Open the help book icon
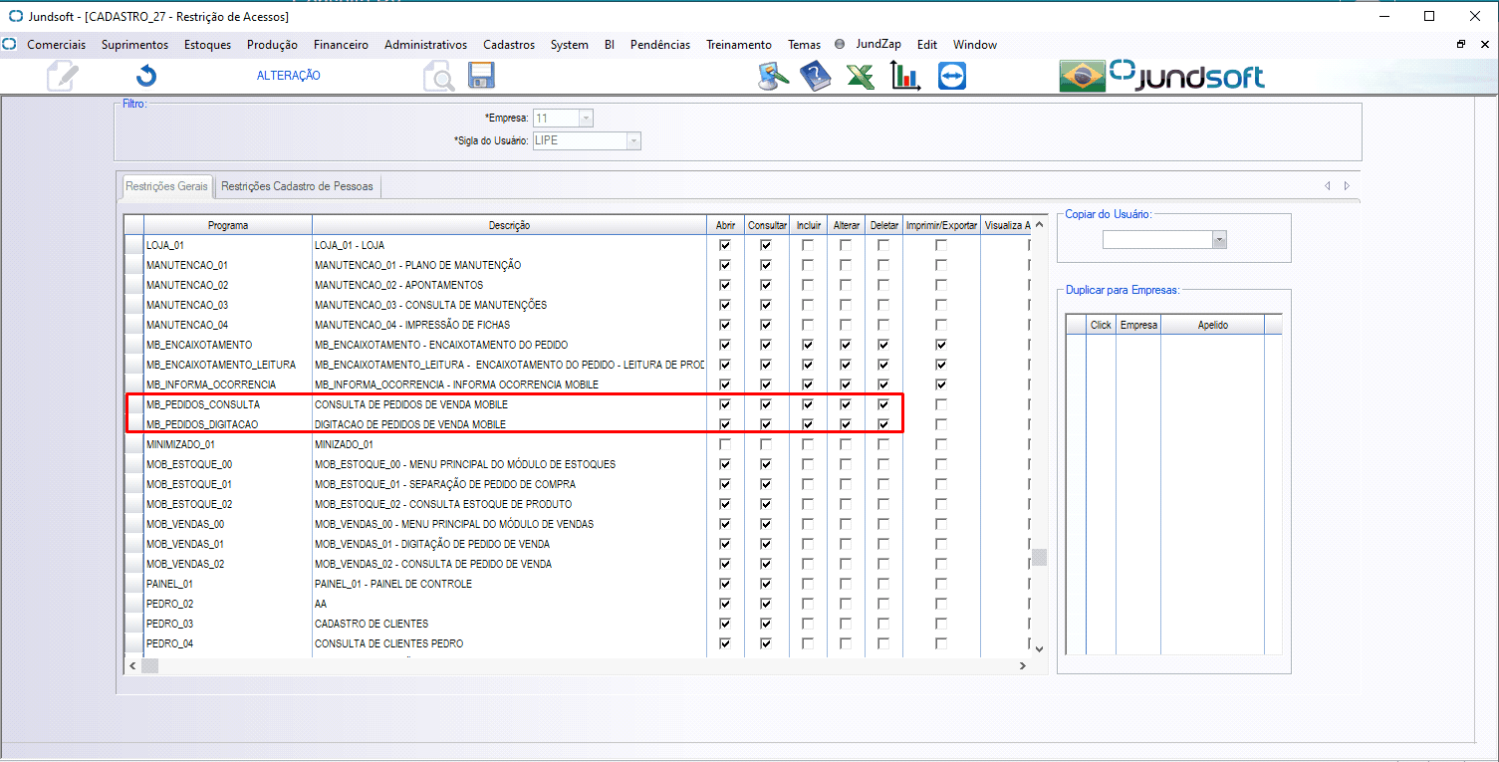The image size is (1499, 762). pyautogui.click(x=815, y=76)
